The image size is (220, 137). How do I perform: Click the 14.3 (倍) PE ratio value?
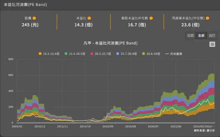point(83,25)
